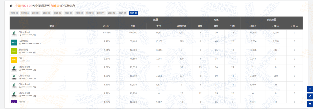Click the purple Fedex logo
The height and width of the screenshot is (109, 313).
14,102
